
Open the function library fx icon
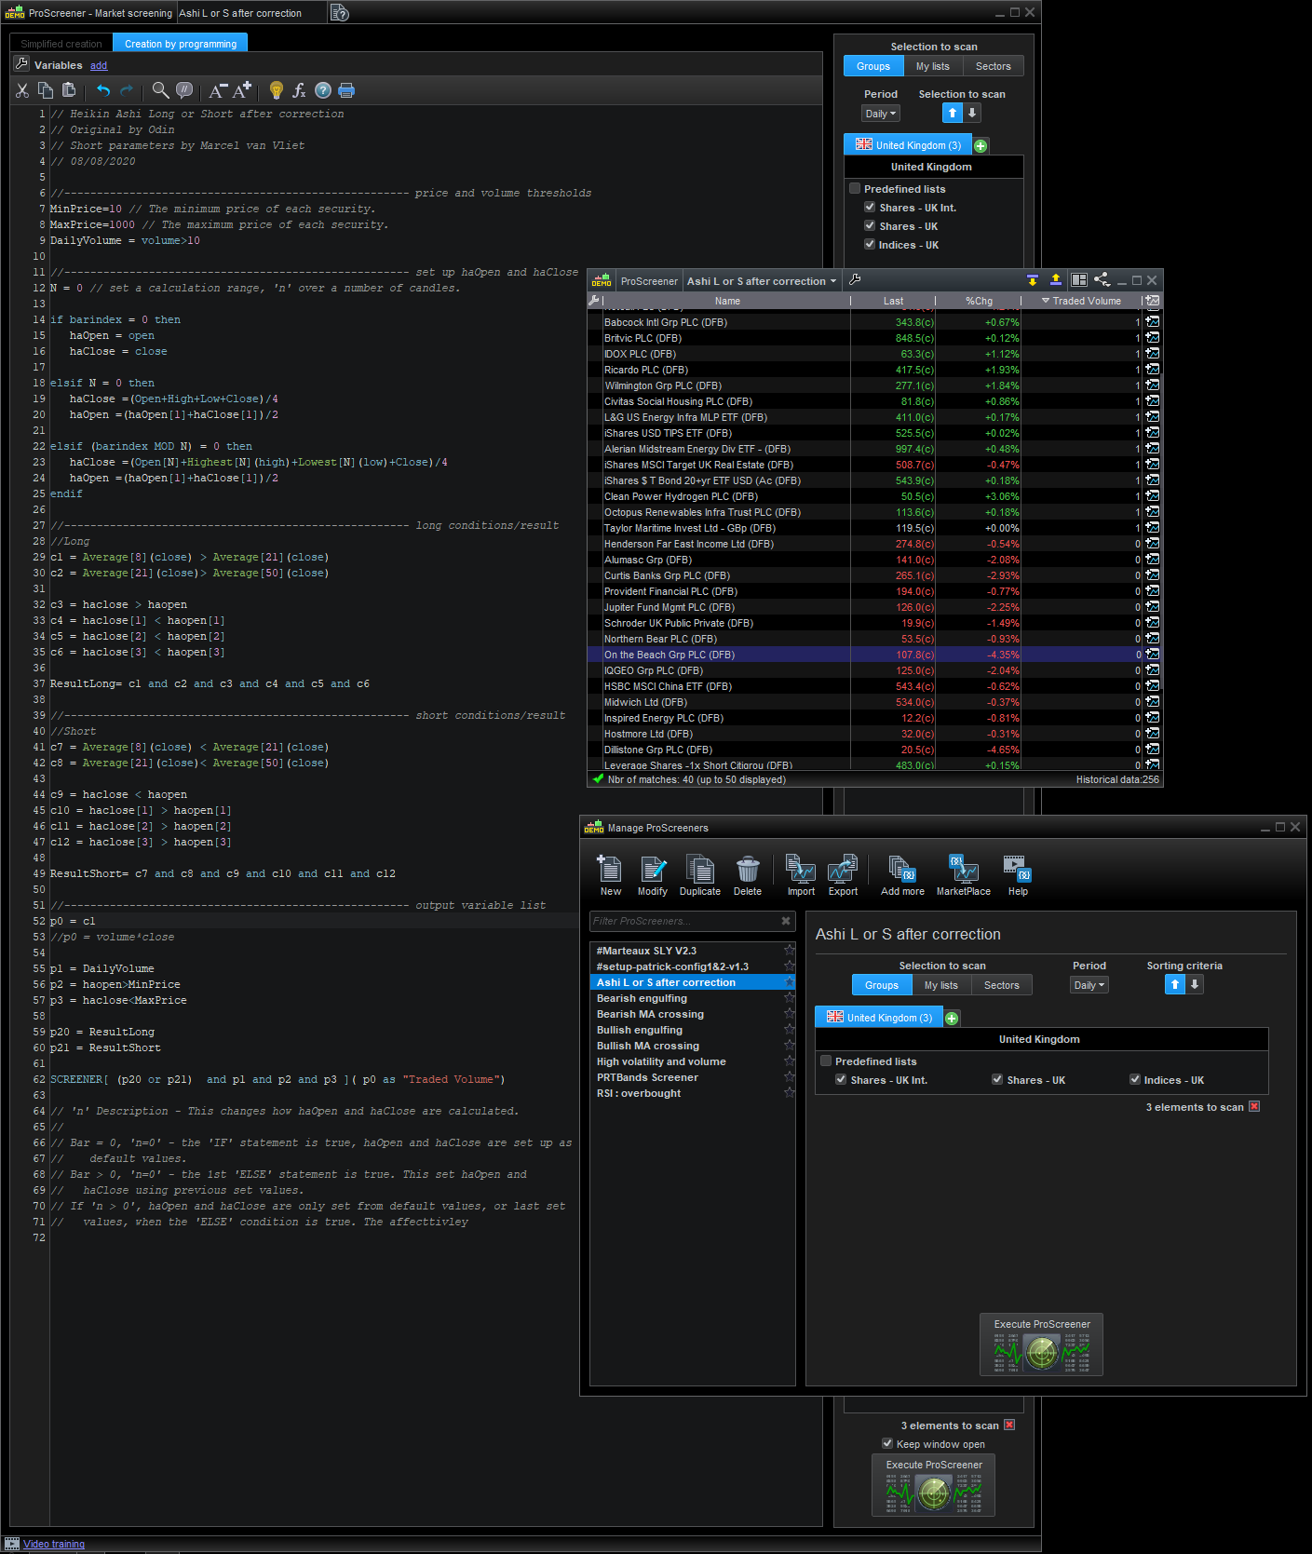pyautogui.click(x=299, y=90)
